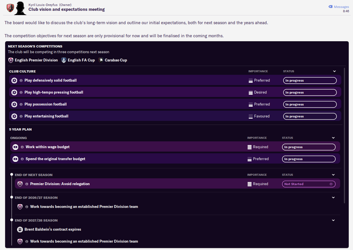Open English Premier Division competition

[36, 60]
